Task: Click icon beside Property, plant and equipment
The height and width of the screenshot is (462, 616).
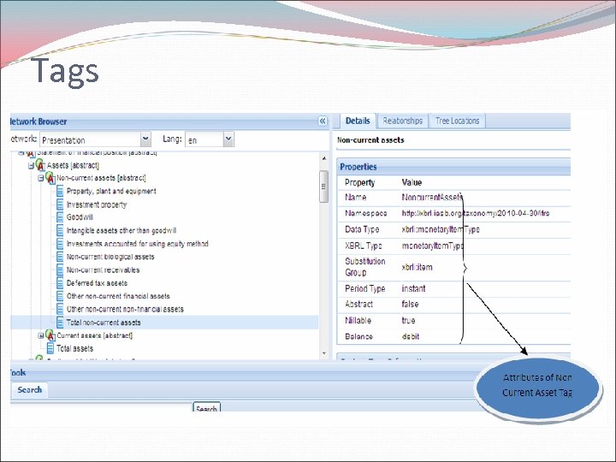Action: click(x=60, y=192)
